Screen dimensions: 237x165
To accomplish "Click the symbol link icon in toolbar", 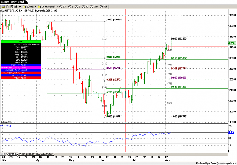I will [x=4, y=7].
